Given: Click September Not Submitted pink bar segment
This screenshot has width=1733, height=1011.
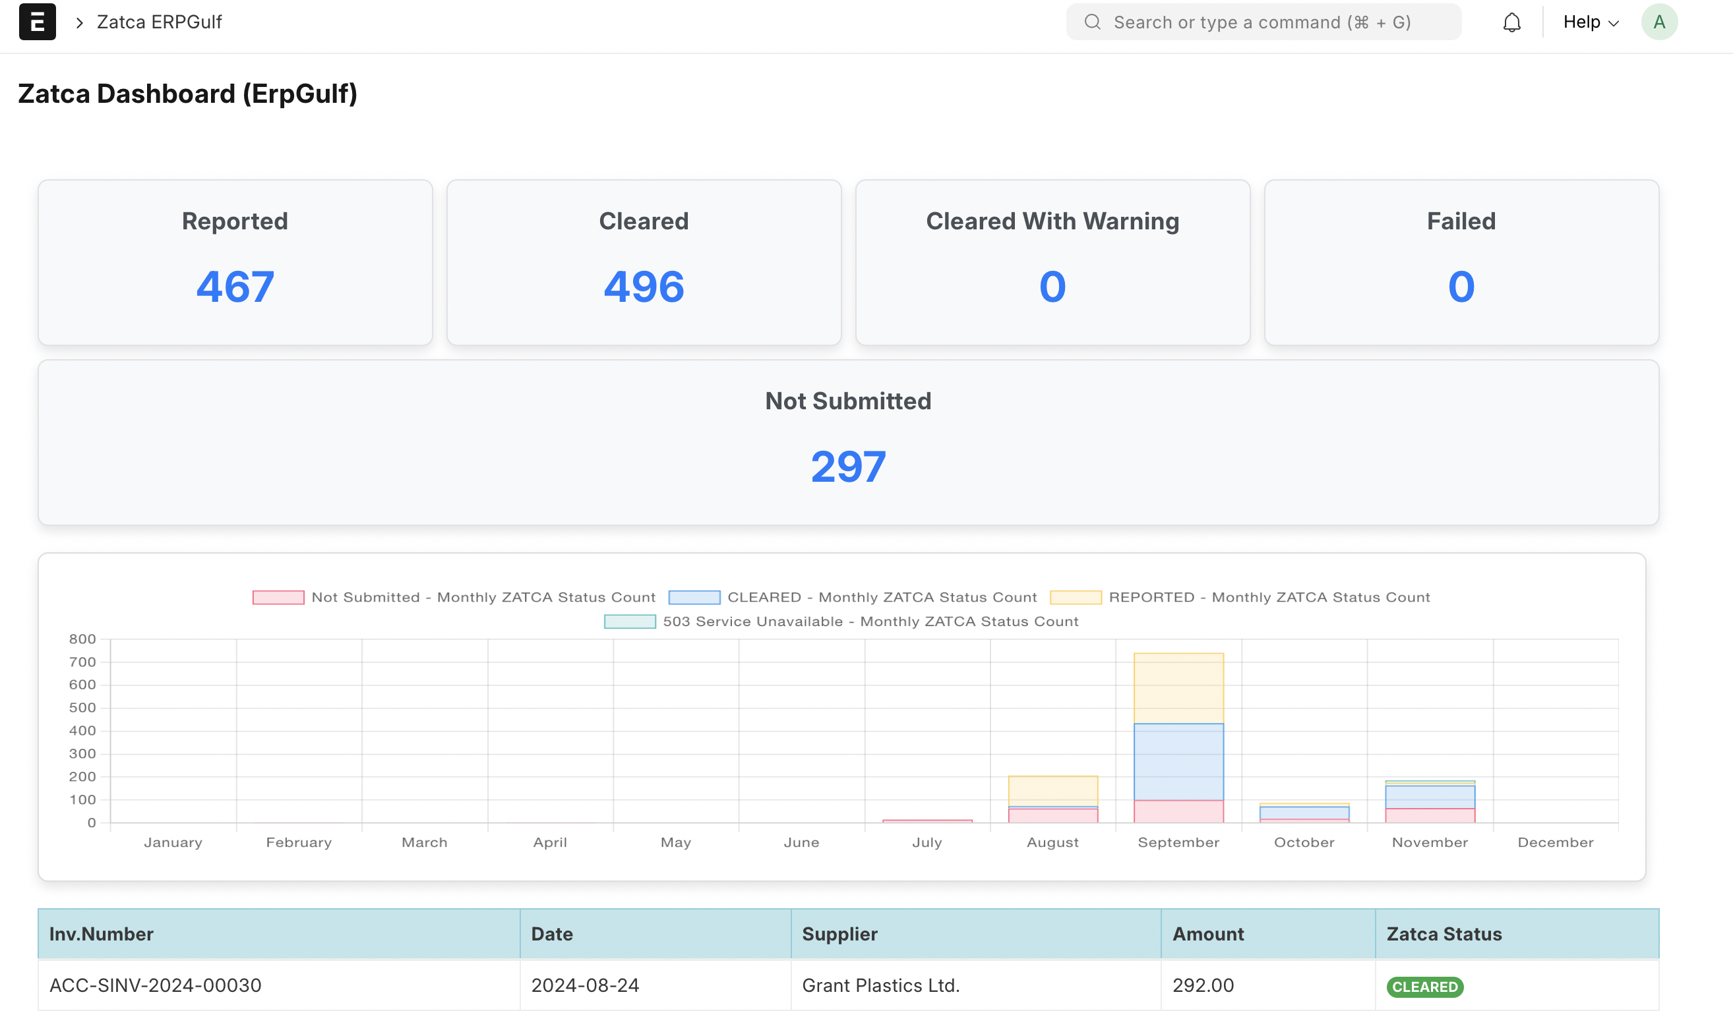Looking at the screenshot, I should (x=1178, y=811).
